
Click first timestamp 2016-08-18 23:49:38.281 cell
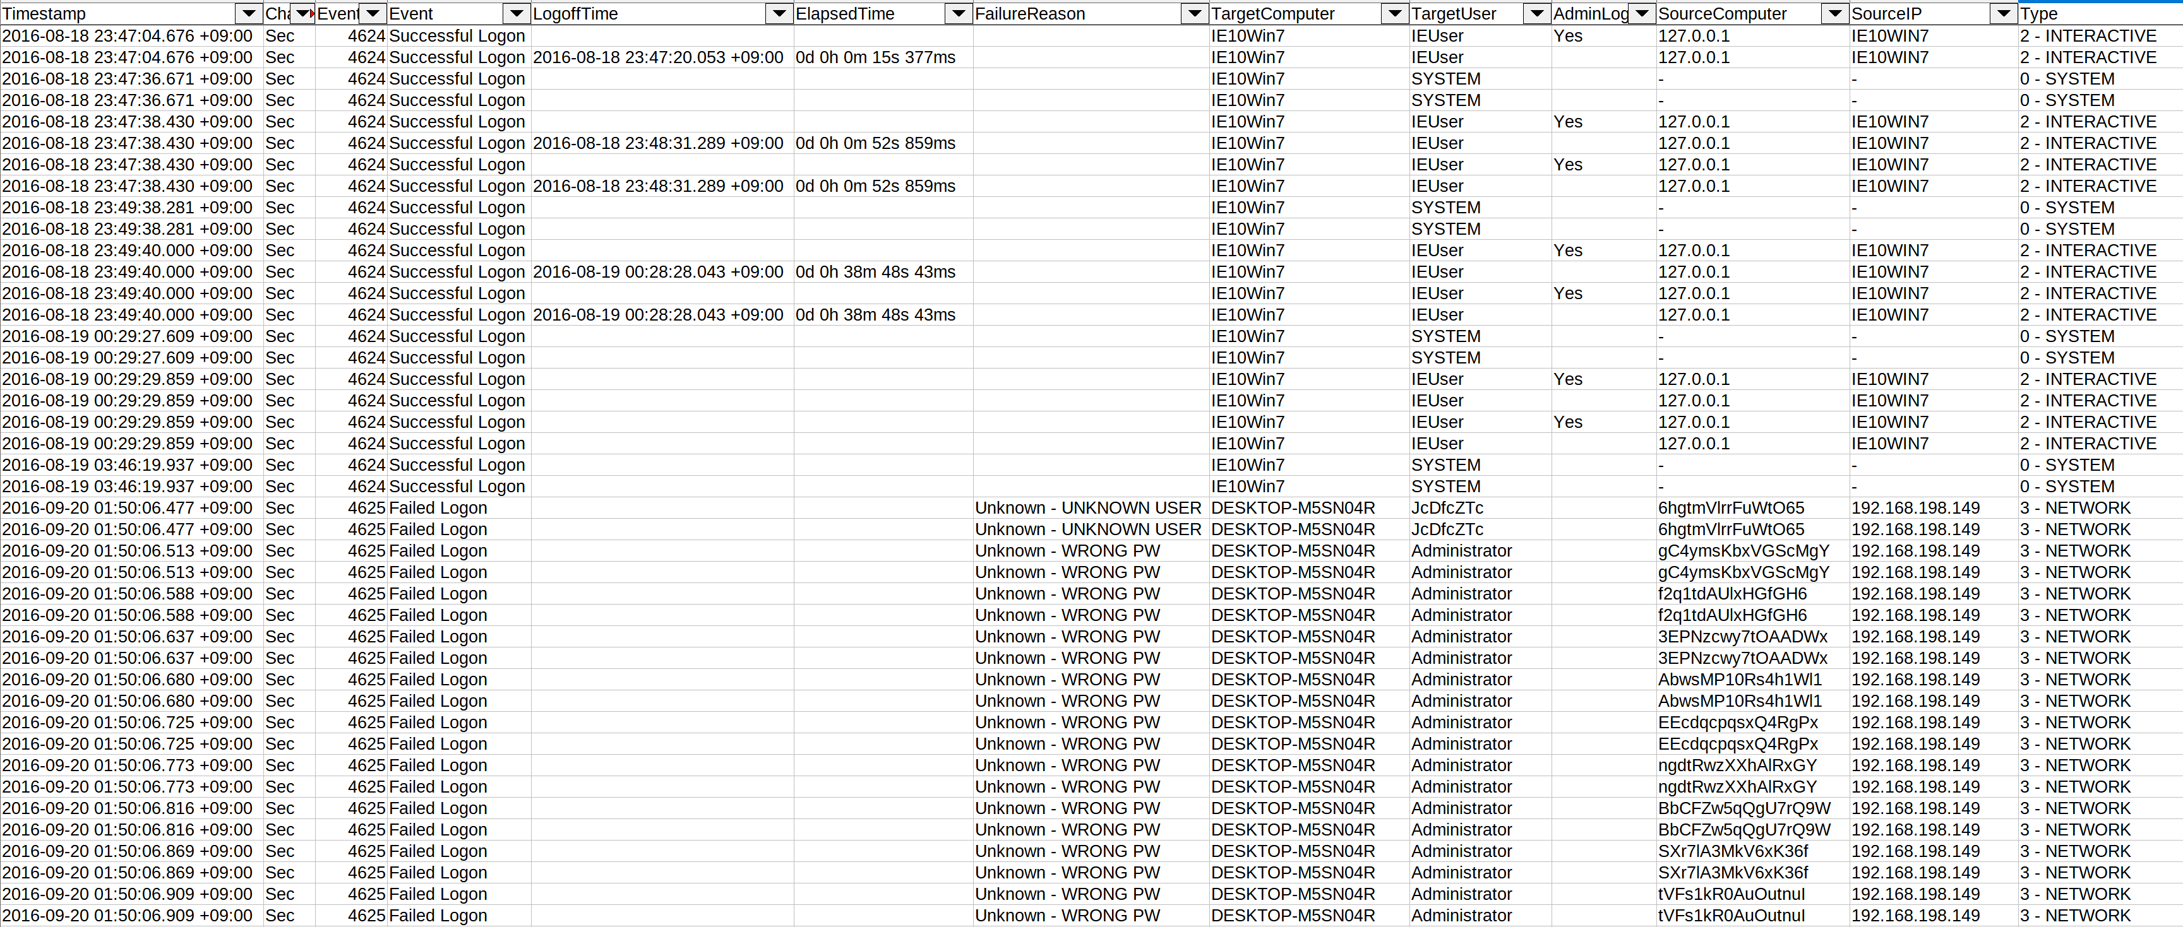131,208
